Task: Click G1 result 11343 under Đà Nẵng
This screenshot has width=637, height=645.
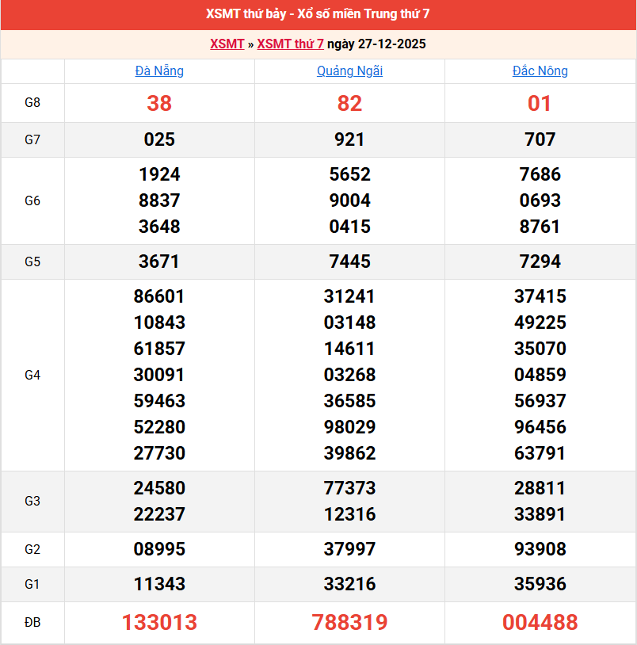Action: click(159, 585)
